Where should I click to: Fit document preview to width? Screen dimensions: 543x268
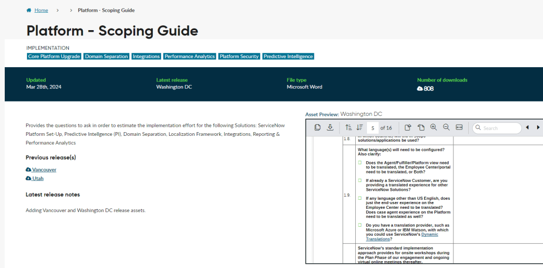tap(459, 127)
